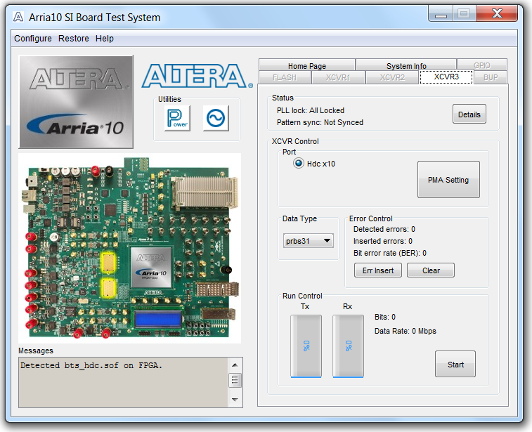Viewport: 532px width, 432px height.
Task: Select the Hdc x10 port radio button
Action: click(299, 164)
